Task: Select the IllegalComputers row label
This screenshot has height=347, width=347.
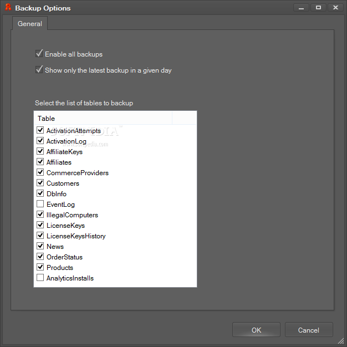Action: (x=72, y=215)
